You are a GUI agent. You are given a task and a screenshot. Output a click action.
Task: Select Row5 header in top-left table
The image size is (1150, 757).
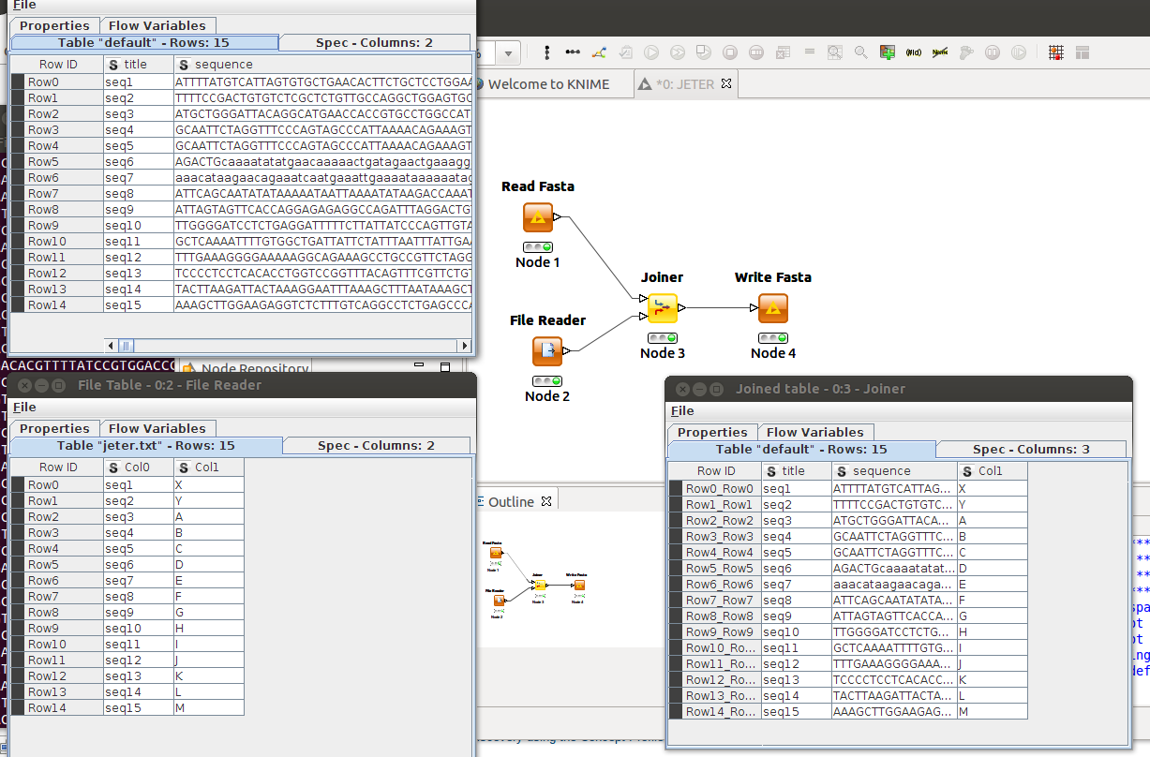coord(57,162)
